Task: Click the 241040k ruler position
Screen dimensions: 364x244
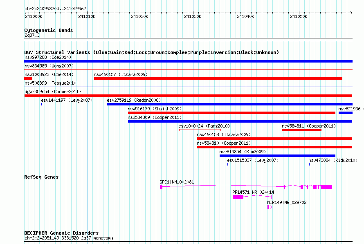Action: (x=245, y=16)
